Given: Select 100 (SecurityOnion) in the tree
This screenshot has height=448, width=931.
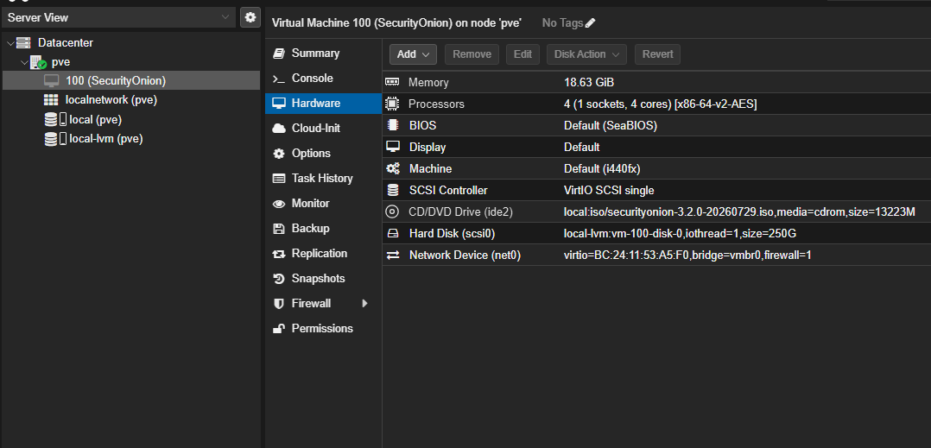Looking at the screenshot, I should [x=131, y=80].
